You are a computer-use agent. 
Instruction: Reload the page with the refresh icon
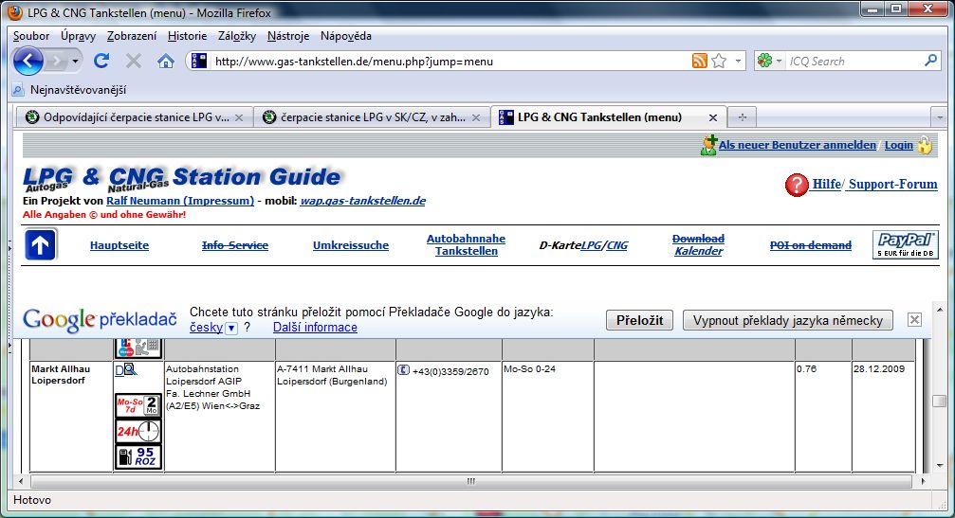coord(101,61)
